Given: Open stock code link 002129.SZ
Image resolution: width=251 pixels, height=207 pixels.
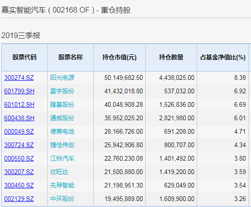Looking at the screenshot, I should point(19,199).
